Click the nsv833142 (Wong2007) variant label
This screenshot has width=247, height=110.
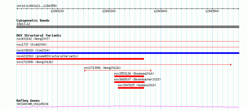point(33,39)
